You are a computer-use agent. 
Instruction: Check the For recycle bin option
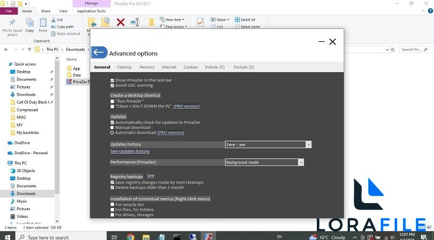click(112, 205)
